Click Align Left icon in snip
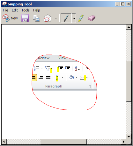 [x=34, y=78]
